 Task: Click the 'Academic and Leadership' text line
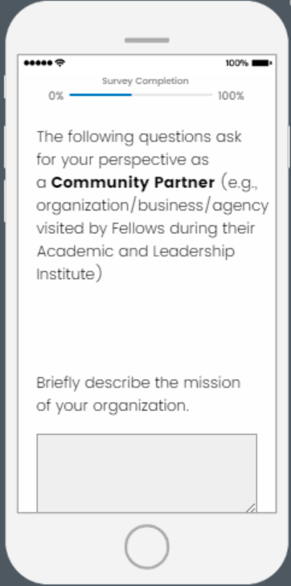coord(136,251)
